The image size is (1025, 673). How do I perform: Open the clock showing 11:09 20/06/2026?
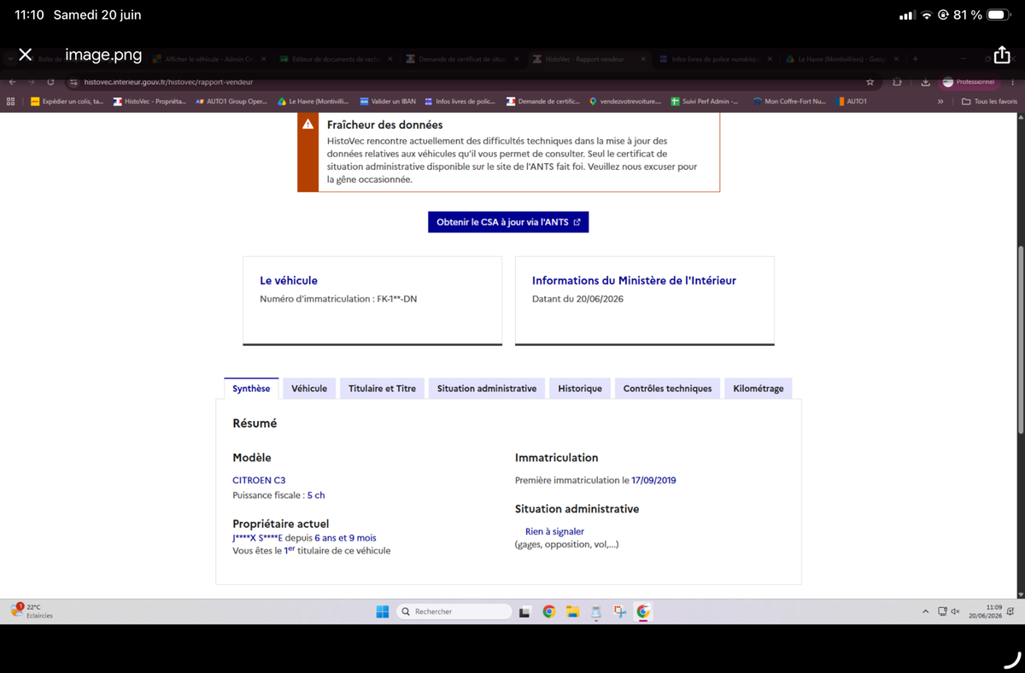985,611
